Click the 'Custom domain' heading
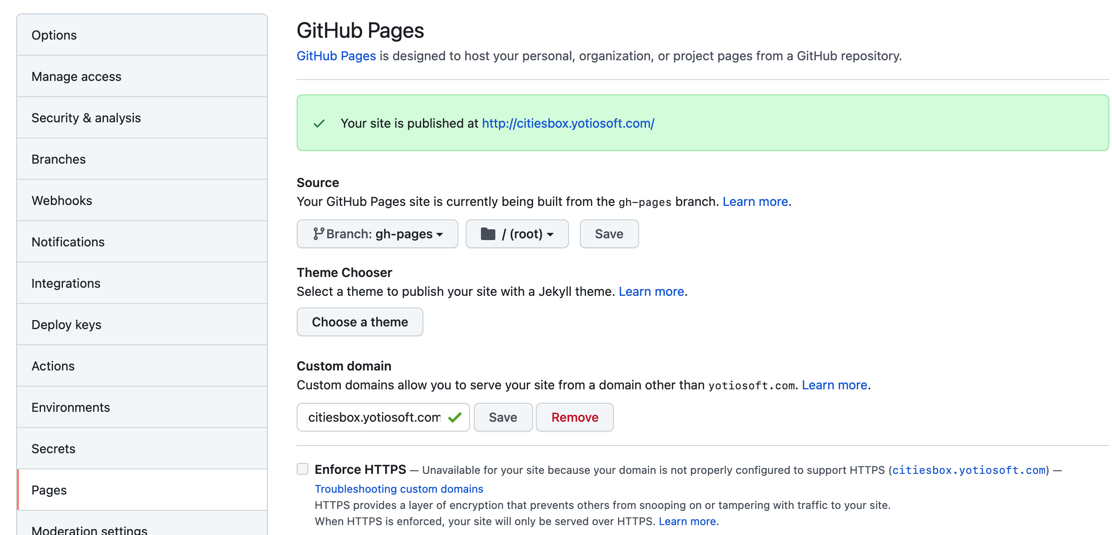Image resolution: width=1112 pixels, height=535 pixels. 344,366
